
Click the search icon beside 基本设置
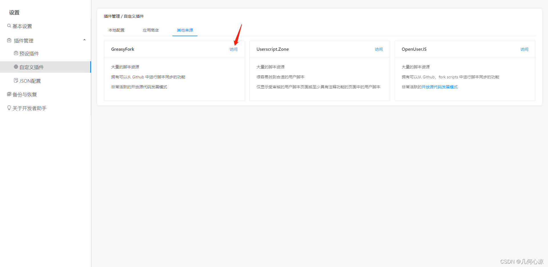9,26
